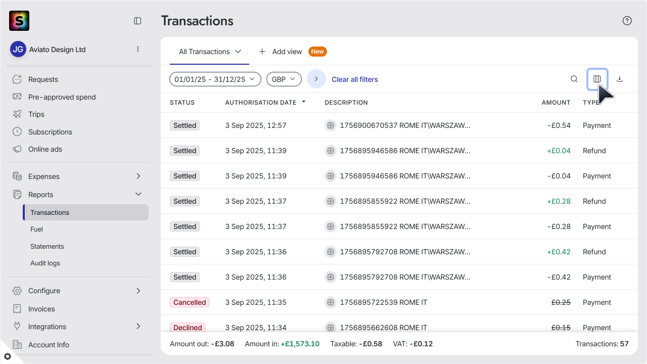Viewport: 647px width, 364px height.
Task: Click the Declined status badge
Action: pos(188,328)
